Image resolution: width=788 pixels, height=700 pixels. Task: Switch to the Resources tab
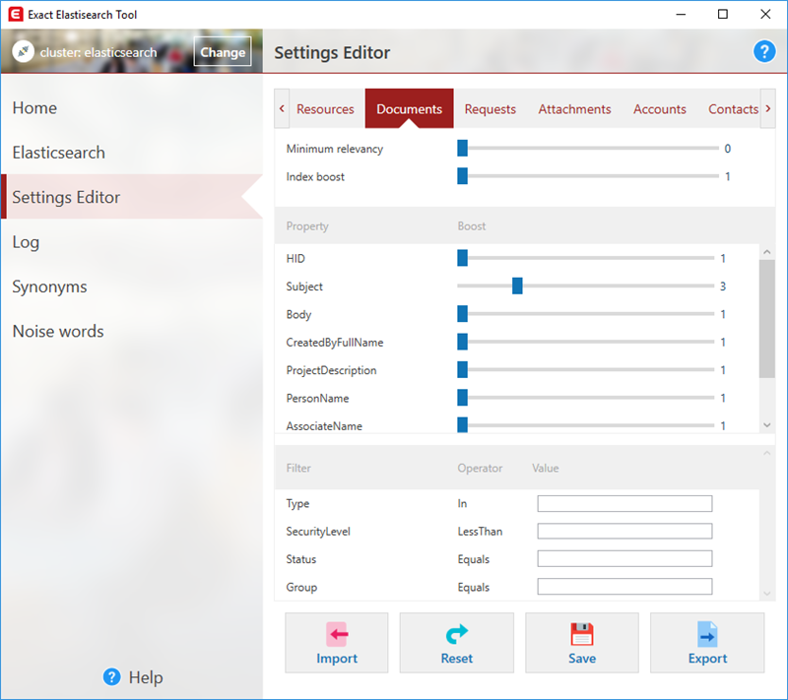pyautogui.click(x=325, y=109)
